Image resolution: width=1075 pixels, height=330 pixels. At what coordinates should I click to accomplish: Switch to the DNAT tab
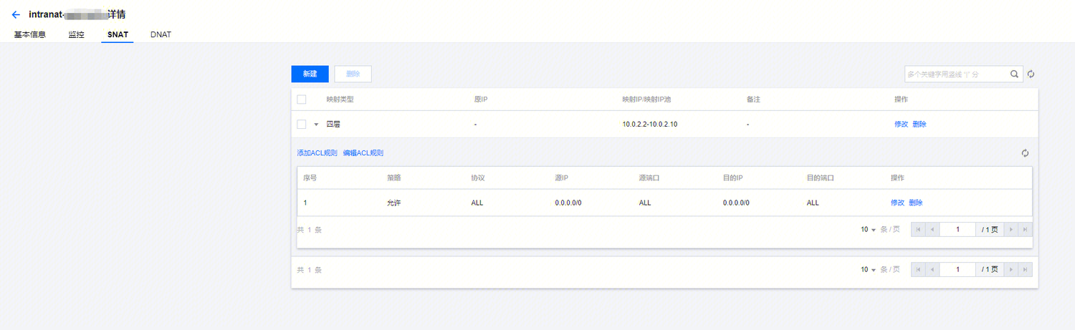click(161, 34)
